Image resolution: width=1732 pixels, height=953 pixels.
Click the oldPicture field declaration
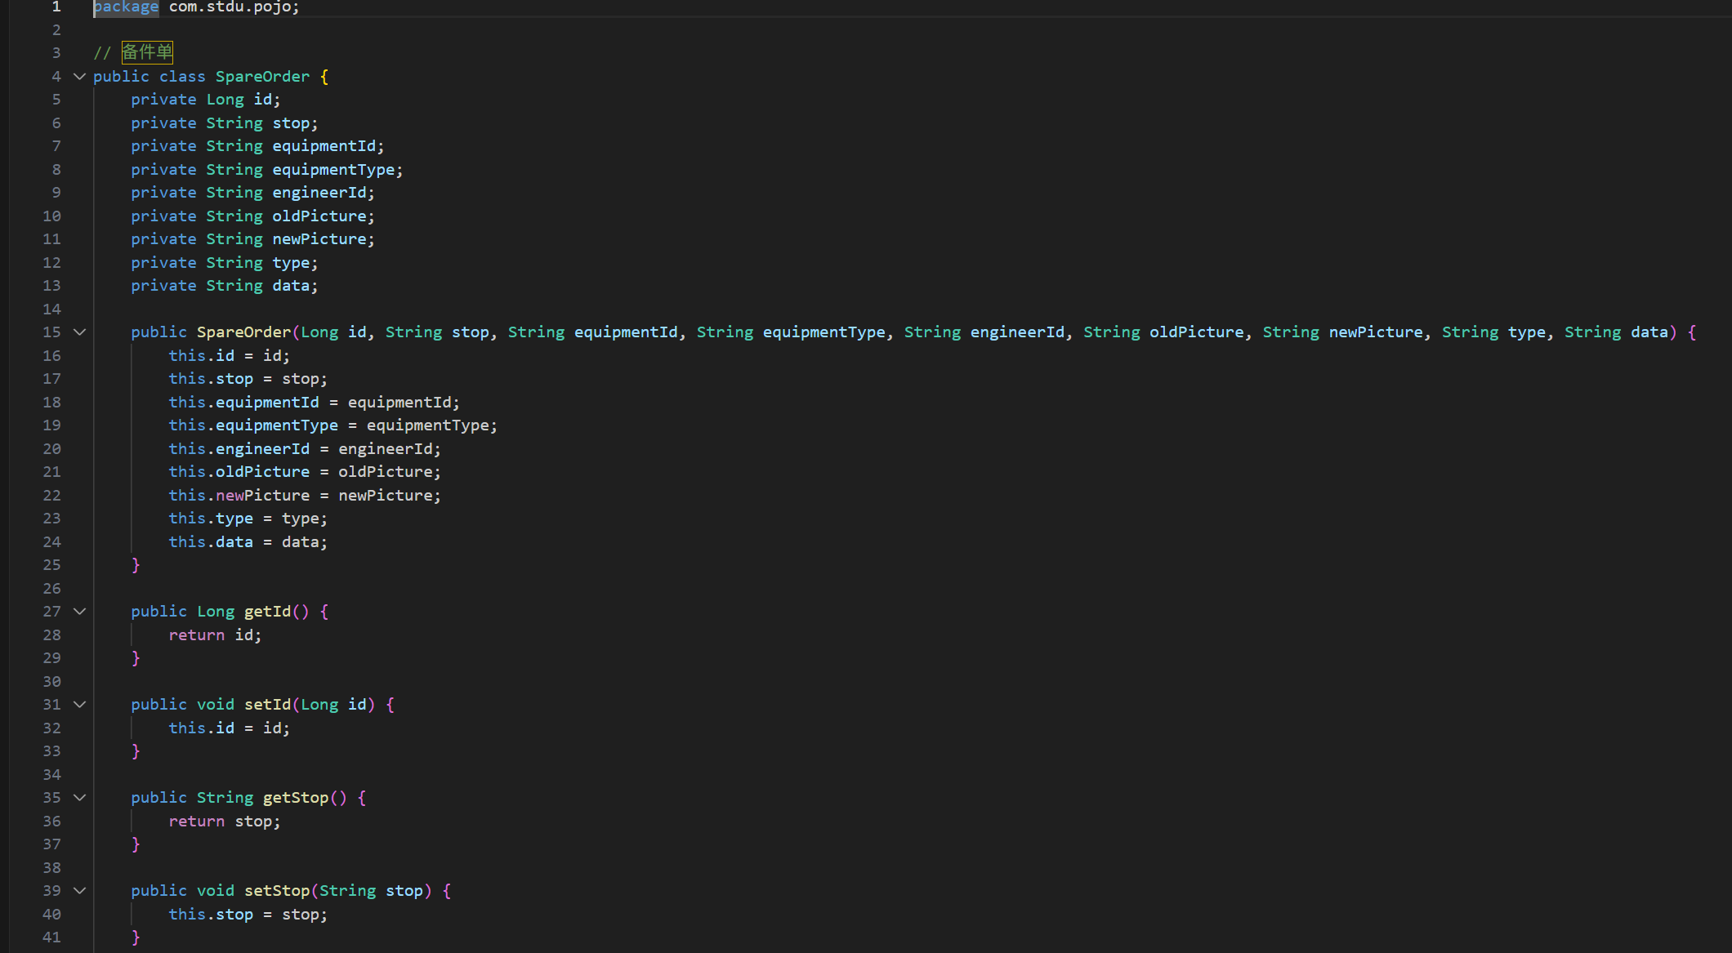click(319, 216)
